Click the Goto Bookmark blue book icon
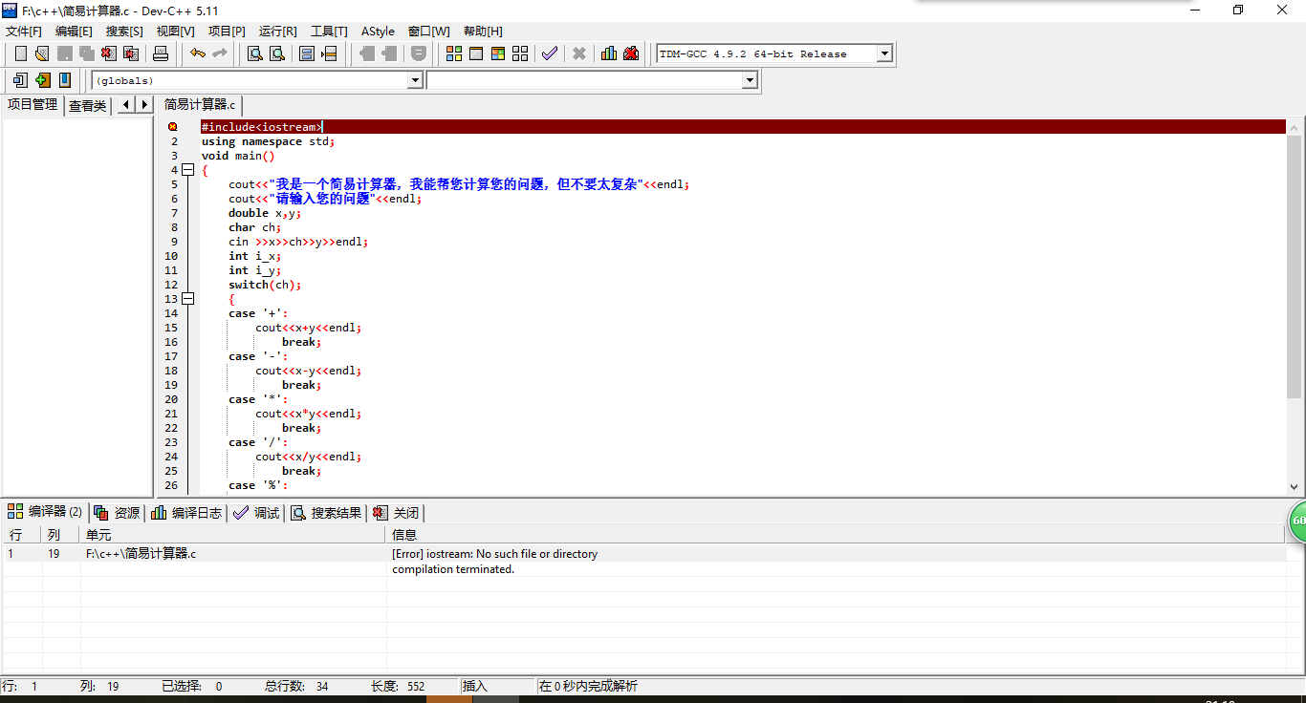This screenshot has width=1306, height=703. 65,80
